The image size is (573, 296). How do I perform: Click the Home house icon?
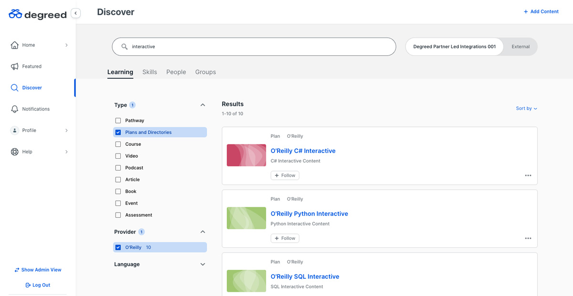15,45
